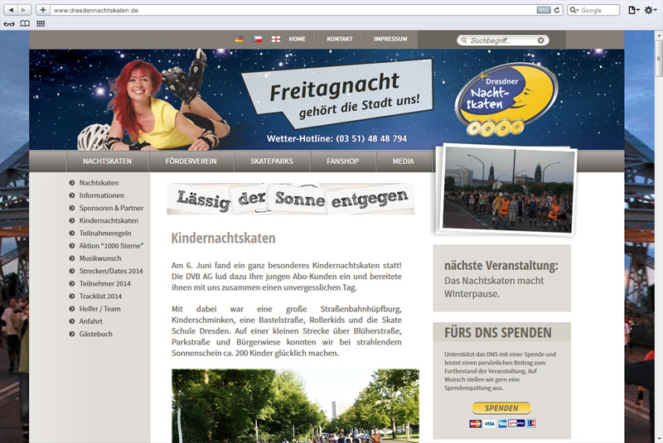Select Musikwunsch in the sidebar
Screen dimensions: 663x443
pos(100,258)
